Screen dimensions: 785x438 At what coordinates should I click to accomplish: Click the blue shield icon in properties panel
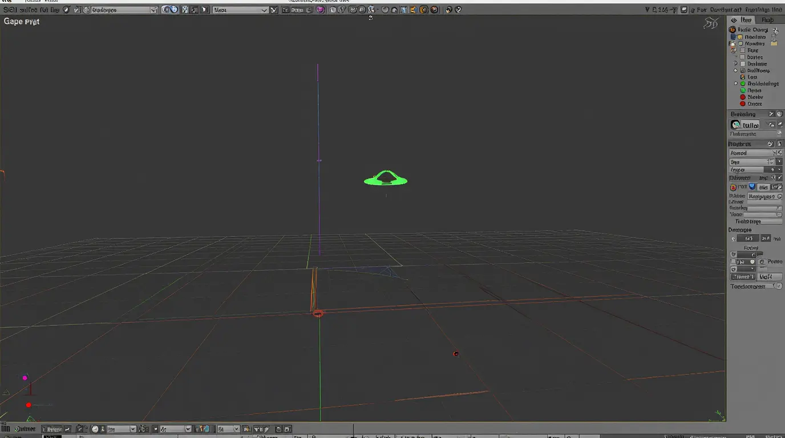(752, 186)
